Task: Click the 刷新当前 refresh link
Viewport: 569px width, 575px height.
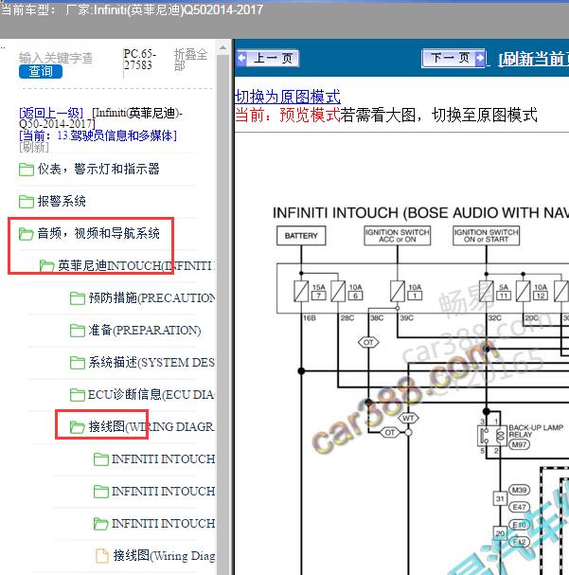Action: click(x=534, y=59)
